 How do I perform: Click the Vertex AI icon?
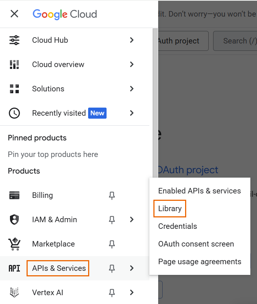[x=14, y=293]
